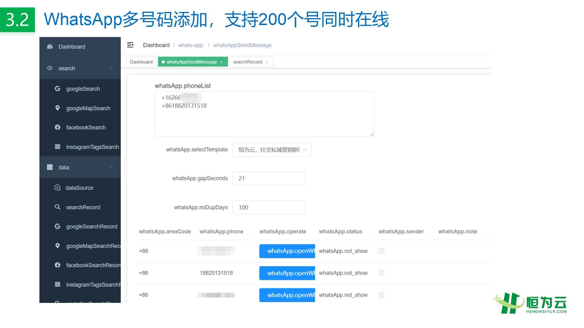Collapse the search menu group chevron

(111, 68)
